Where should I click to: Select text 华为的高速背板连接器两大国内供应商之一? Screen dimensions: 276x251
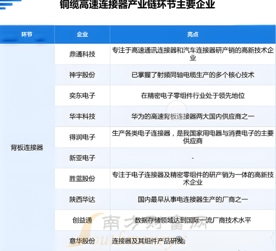click(x=193, y=116)
